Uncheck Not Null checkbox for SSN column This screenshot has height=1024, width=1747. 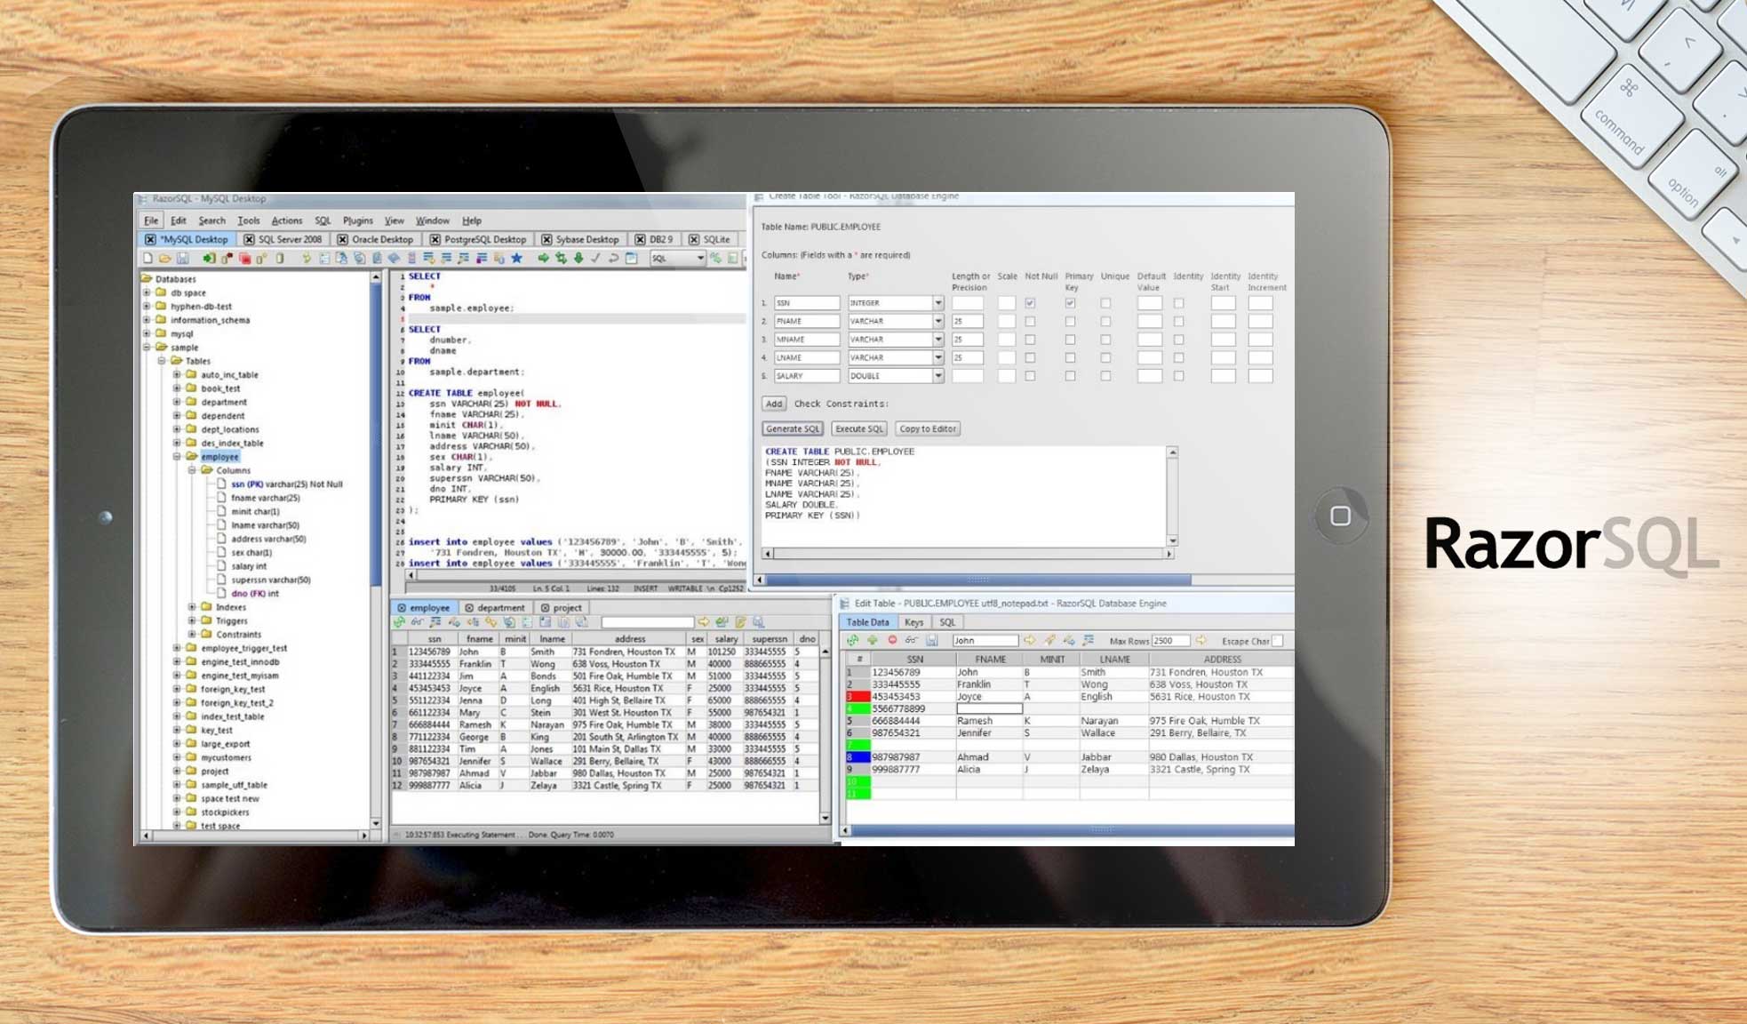(x=1030, y=303)
